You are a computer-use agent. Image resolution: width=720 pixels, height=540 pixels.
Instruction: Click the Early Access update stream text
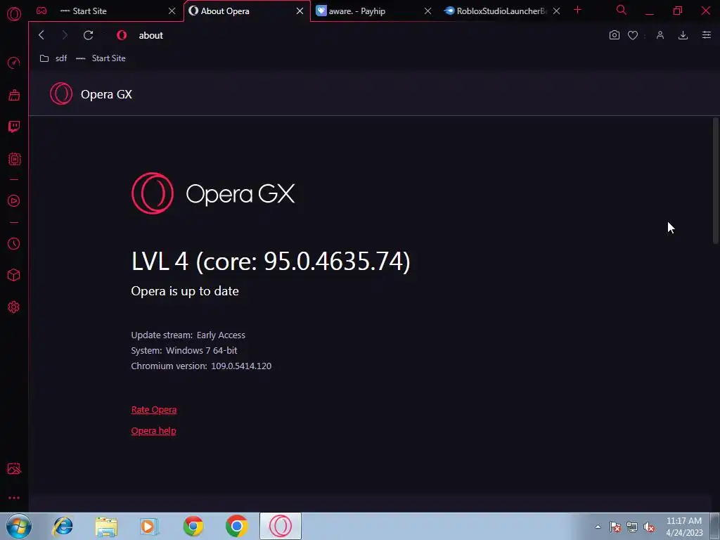[x=221, y=335]
